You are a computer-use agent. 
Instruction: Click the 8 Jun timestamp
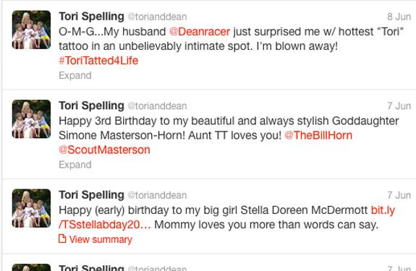[399, 17]
